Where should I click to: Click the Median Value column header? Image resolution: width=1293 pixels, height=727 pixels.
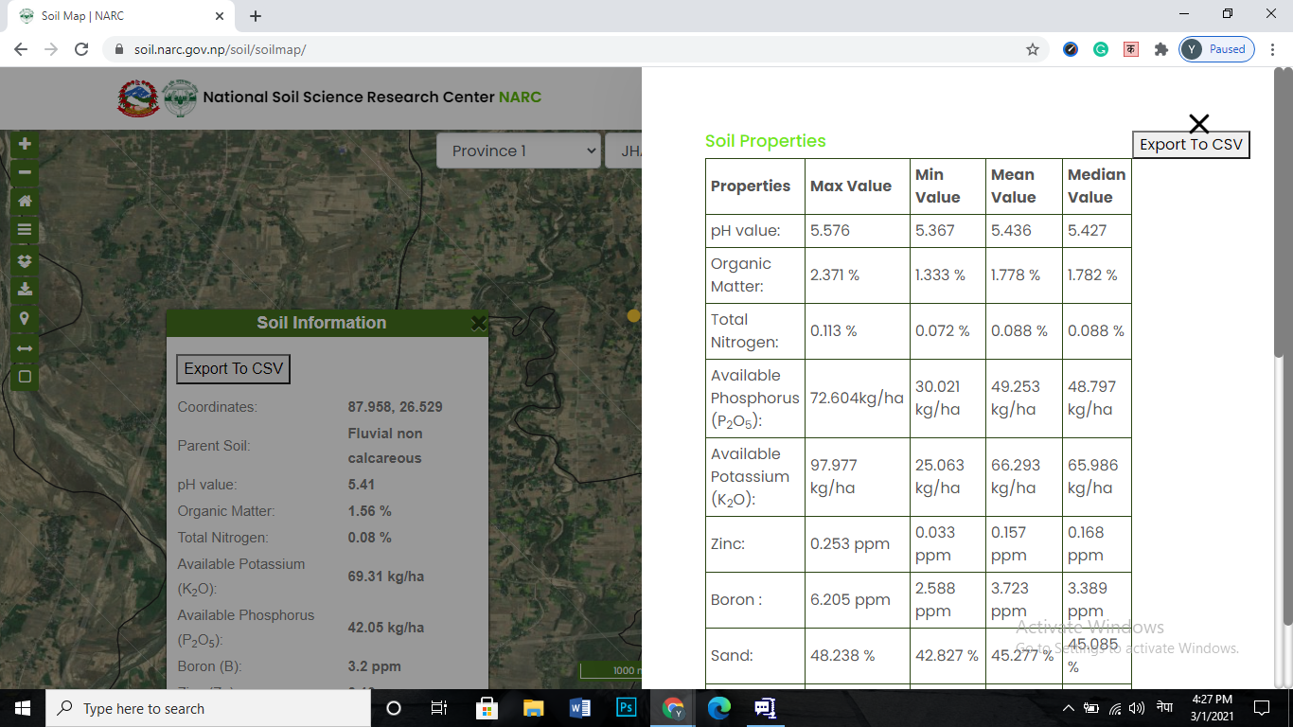click(x=1096, y=186)
